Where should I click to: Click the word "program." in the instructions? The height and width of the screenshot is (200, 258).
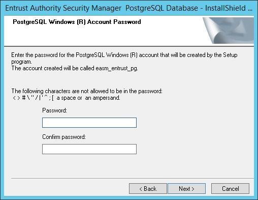21,62
